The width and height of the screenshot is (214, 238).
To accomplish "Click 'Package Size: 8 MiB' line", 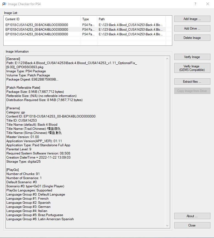I will (x=35, y=92).
